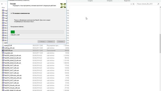Image resolution: width=161 pixels, height=91 pixels.
Task: Click the dsetup32.dll file icon
Action: click(x=3, y=45)
